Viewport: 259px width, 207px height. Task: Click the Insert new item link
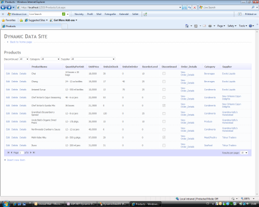(16, 160)
